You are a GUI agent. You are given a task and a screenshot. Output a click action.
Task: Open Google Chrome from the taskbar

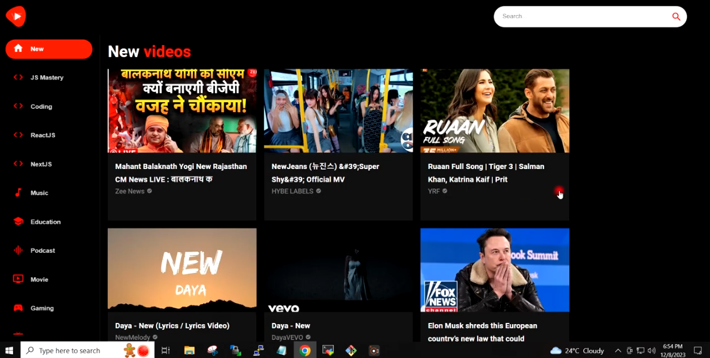(x=305, y=350)
